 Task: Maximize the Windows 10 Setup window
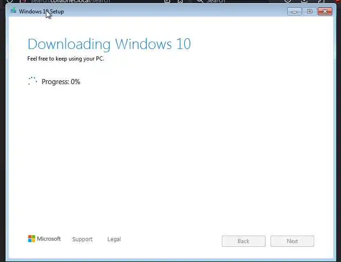(309, 12)
